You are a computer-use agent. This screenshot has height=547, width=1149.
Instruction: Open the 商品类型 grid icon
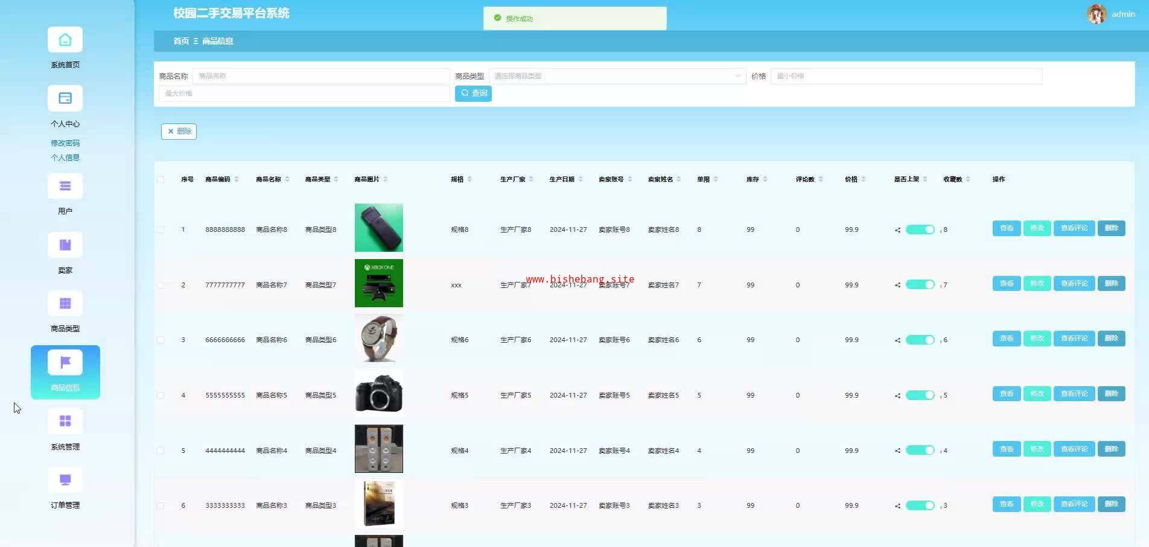pyautogui.click(x=65, y=304)
